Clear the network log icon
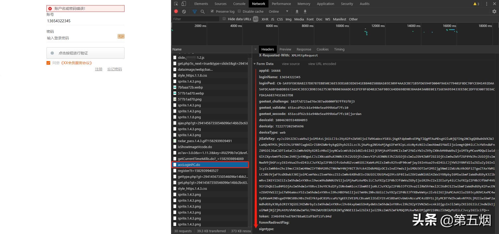 pyautogui.click(x=184, y=11)
